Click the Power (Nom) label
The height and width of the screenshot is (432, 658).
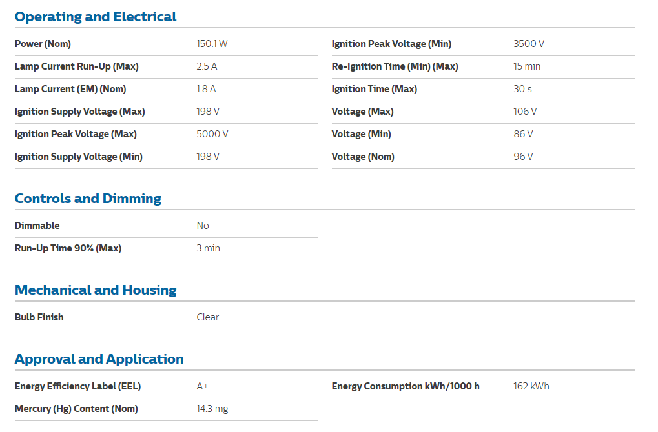click(x=43, y=44)
